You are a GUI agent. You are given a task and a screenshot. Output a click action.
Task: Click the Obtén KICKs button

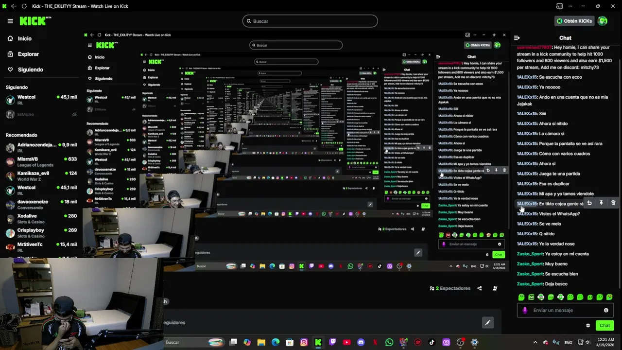pyautogui.click(x=574, y=21)
